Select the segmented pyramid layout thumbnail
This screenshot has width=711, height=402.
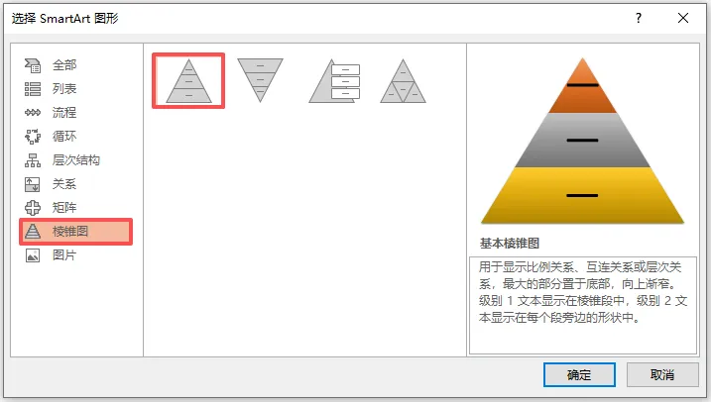pos(403,81)
